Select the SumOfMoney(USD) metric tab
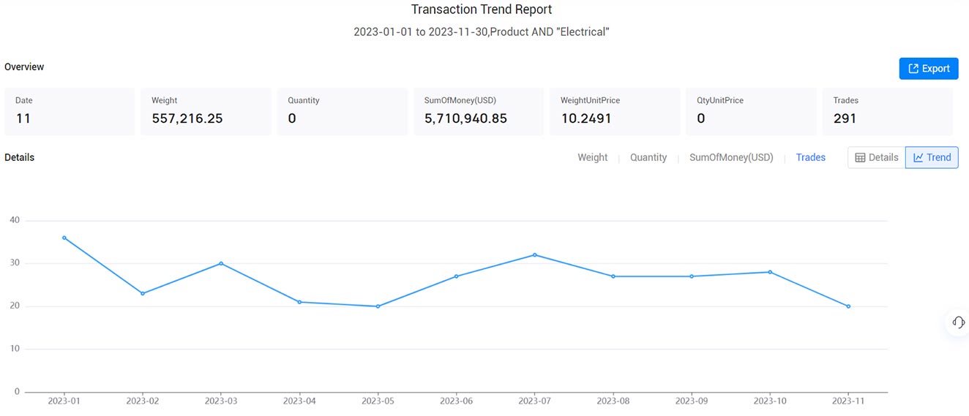 click(x=731, y=157)
